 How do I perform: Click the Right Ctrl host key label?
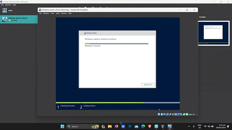(192, 114)
